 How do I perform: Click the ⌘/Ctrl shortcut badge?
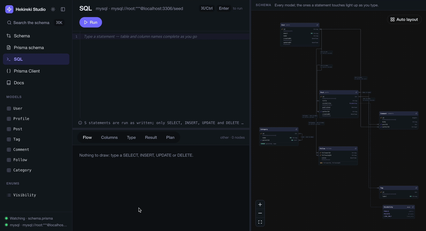pyautogui.click(x=207, y=8)
